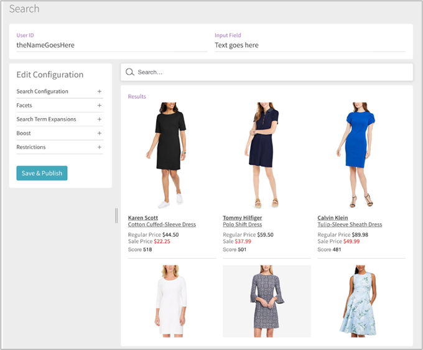423x350 pixels.
Task: Click the sale price $22.25
Action: click(x=162, y=241)
